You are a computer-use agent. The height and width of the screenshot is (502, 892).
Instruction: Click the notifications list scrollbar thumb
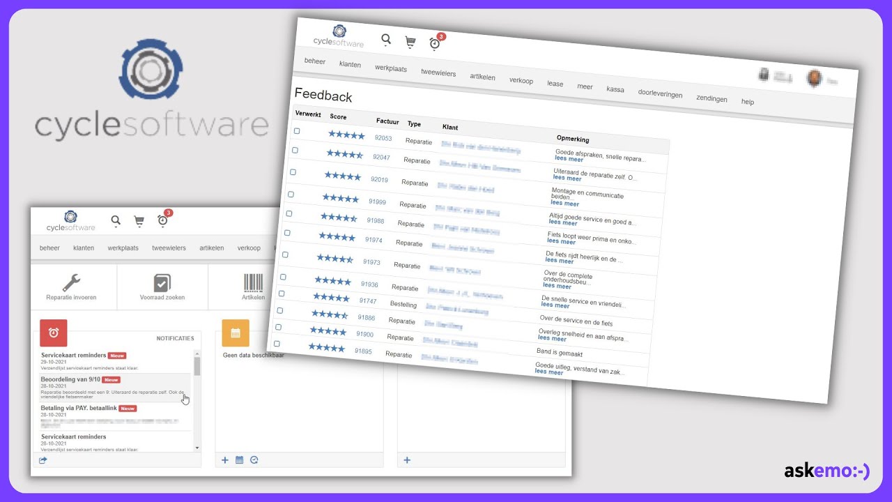click(197, 366)
